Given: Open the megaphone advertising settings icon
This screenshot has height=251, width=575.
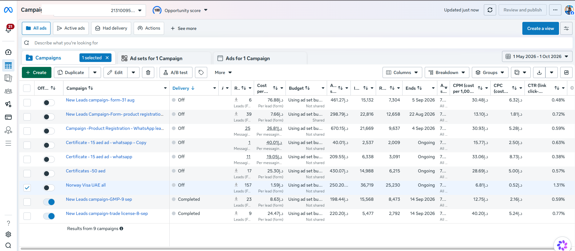Looking at the screenshot, I should [x=8, y=104].
